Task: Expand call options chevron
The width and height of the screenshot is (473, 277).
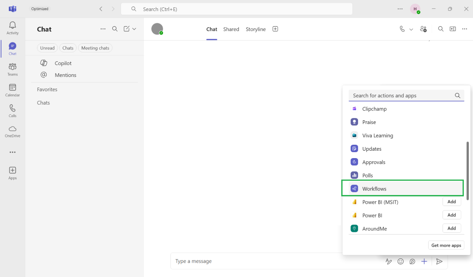Action: (411, 29)
